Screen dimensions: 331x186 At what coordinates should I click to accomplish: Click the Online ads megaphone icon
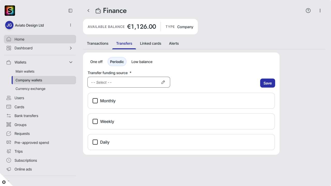tap(9, 169)
